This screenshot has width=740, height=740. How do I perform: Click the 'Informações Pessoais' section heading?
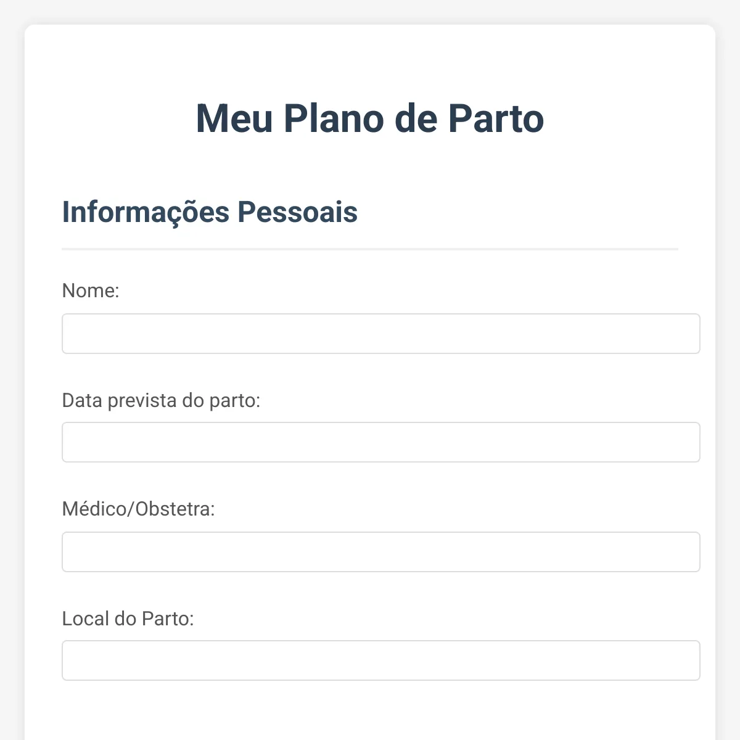coord(210,212)
